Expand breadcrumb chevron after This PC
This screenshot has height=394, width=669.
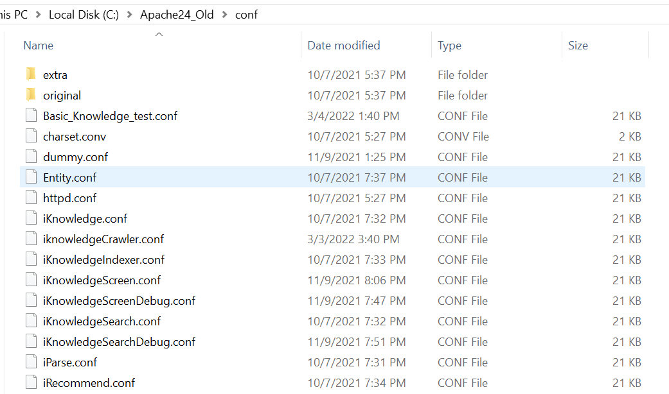tap(39, 15)
